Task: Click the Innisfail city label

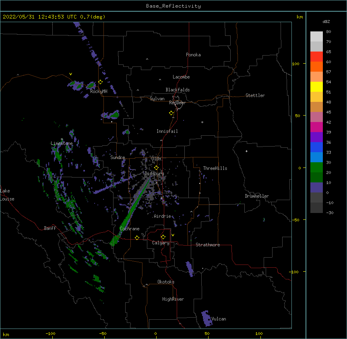Action: coord(167,131)
